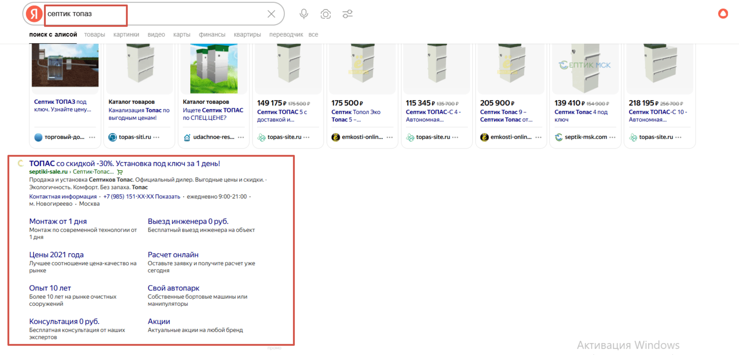Open 'Цены 2021 года' sitelink
The width and height of the screenshot is (739, 355).
(57, 254)
